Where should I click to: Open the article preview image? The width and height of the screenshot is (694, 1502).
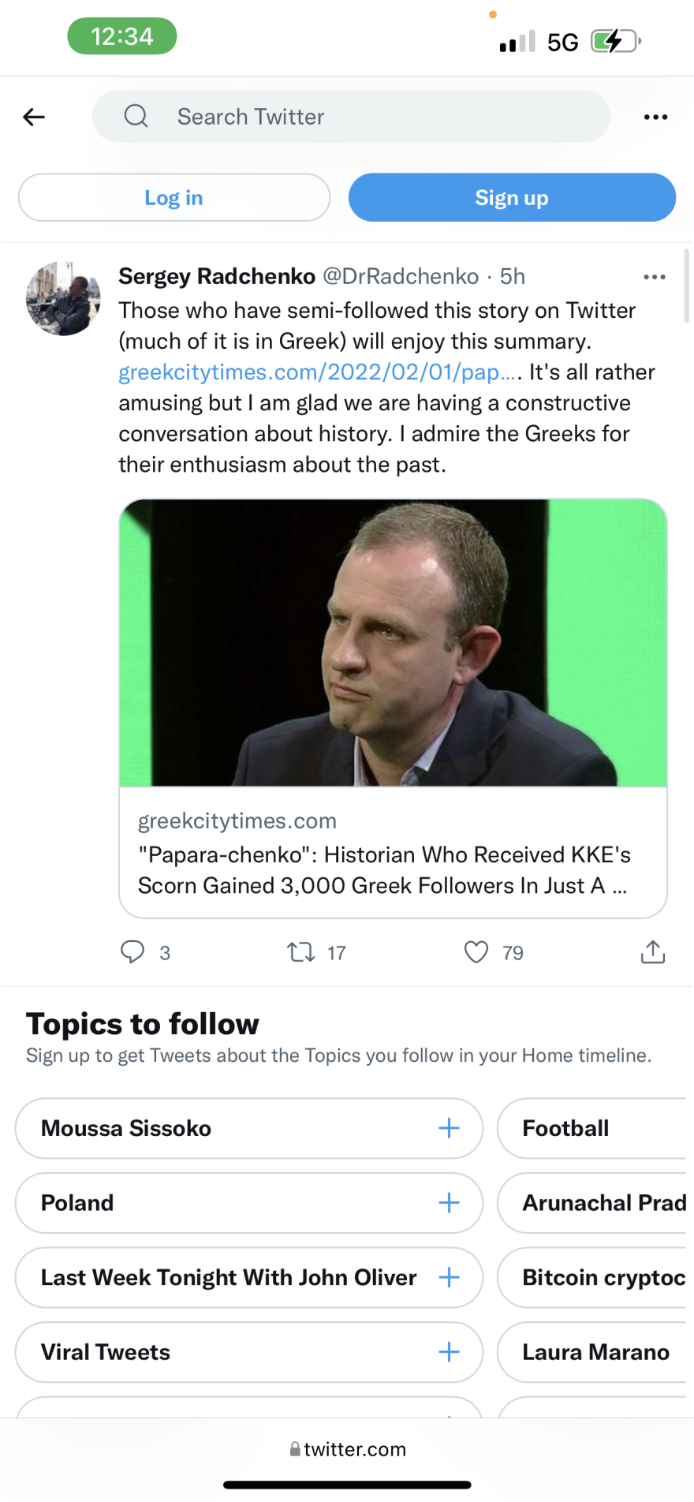tap(393, 643)
